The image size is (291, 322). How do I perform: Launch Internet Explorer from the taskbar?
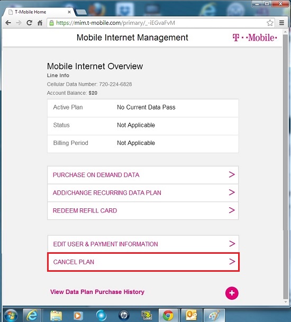32,316
